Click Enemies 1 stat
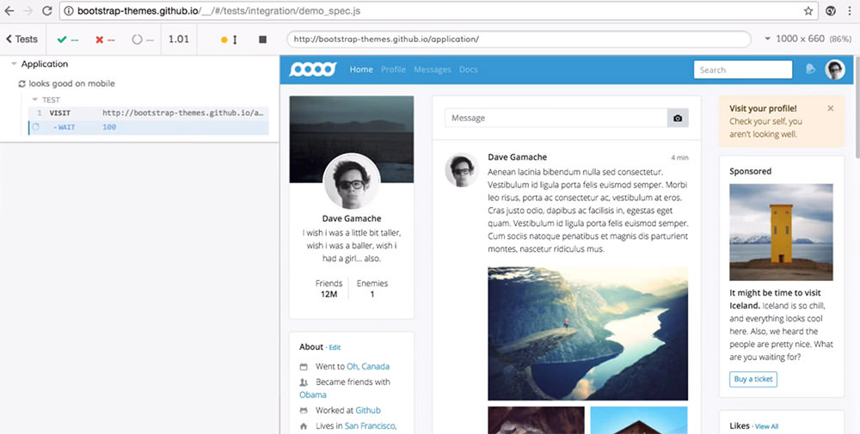 pos(372,289)
